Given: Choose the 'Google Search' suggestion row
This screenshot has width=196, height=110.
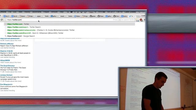Looking at the screenshot, I should coord(70,36).
